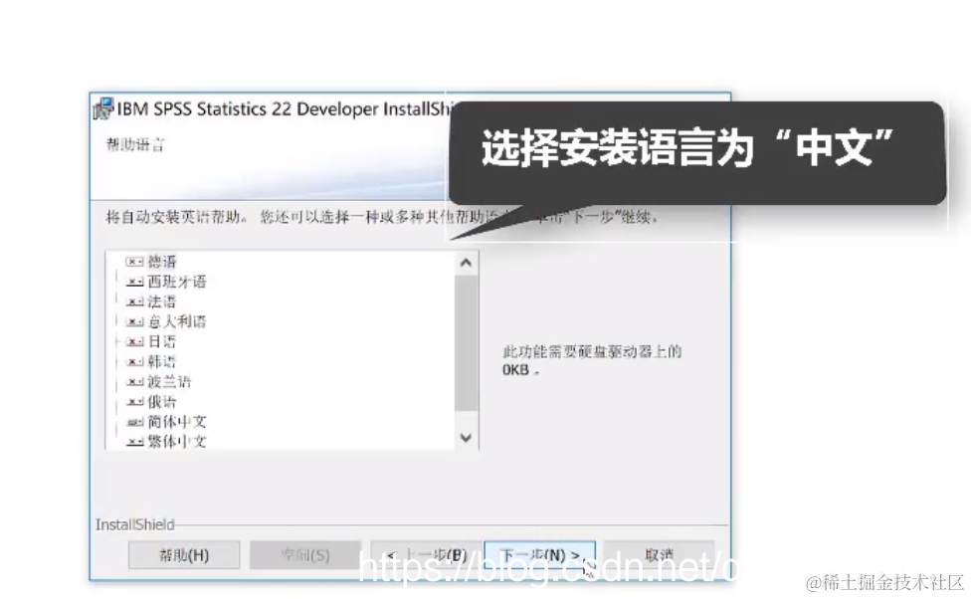Toggle installation of 波兰语 help
Viewport: 971px width, 599px height.
click(133, 381)
